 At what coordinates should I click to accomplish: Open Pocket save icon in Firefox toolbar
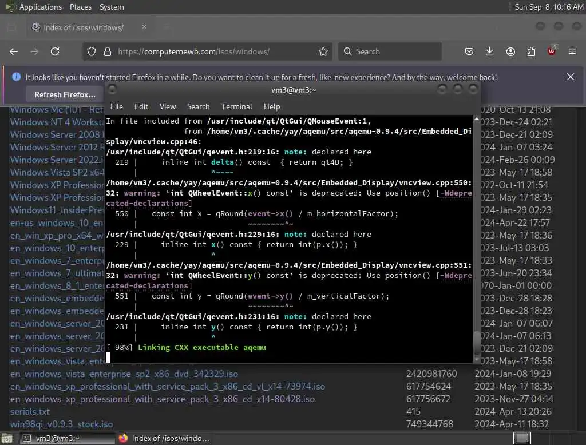coord(469,51)
